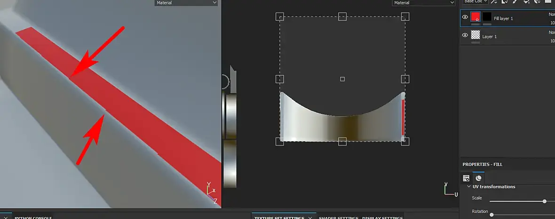Close the Texture Set Settings tab
Image resolution: width=555 pixels, height=219 pixels.
[x=310, y=218]
